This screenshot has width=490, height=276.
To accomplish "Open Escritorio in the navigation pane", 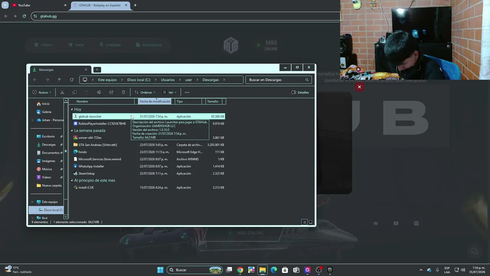I will tap(47, 136).
